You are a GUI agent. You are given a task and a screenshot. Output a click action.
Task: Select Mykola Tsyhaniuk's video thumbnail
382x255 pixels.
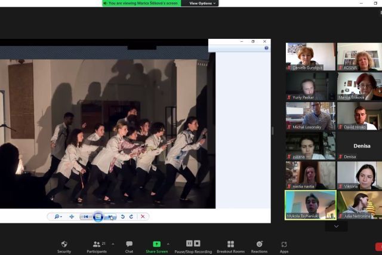(310, 204)
